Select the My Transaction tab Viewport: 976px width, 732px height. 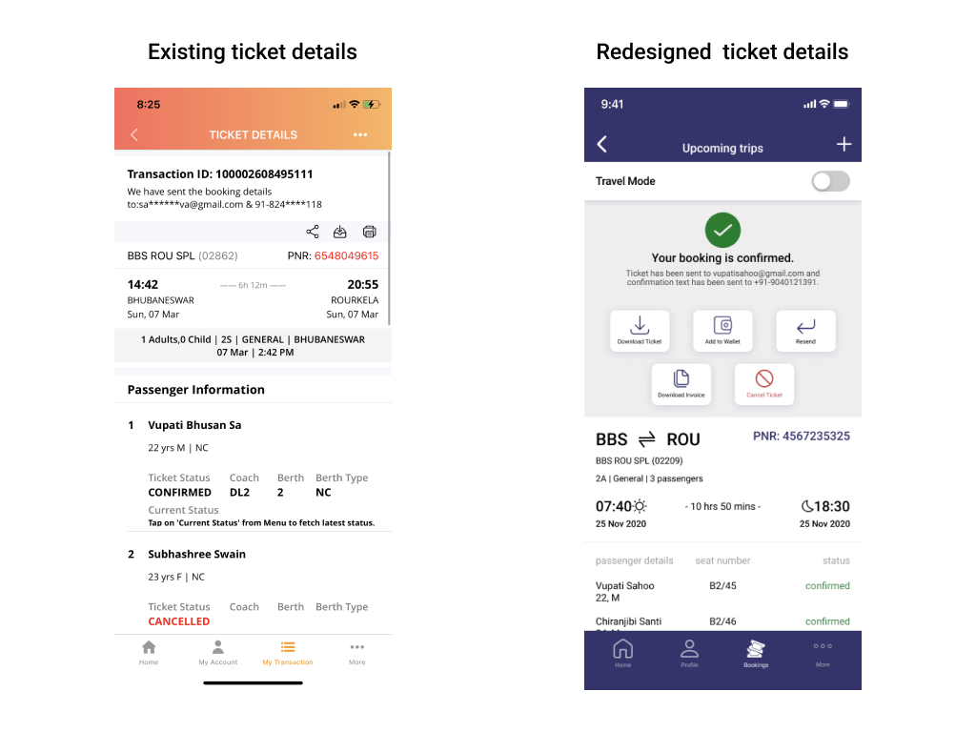[x=288, y=653]
